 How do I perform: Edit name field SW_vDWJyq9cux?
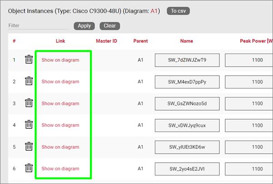click(187, 125)
